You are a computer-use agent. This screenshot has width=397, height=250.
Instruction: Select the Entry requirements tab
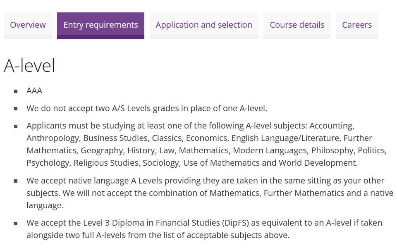pos(100,26)
